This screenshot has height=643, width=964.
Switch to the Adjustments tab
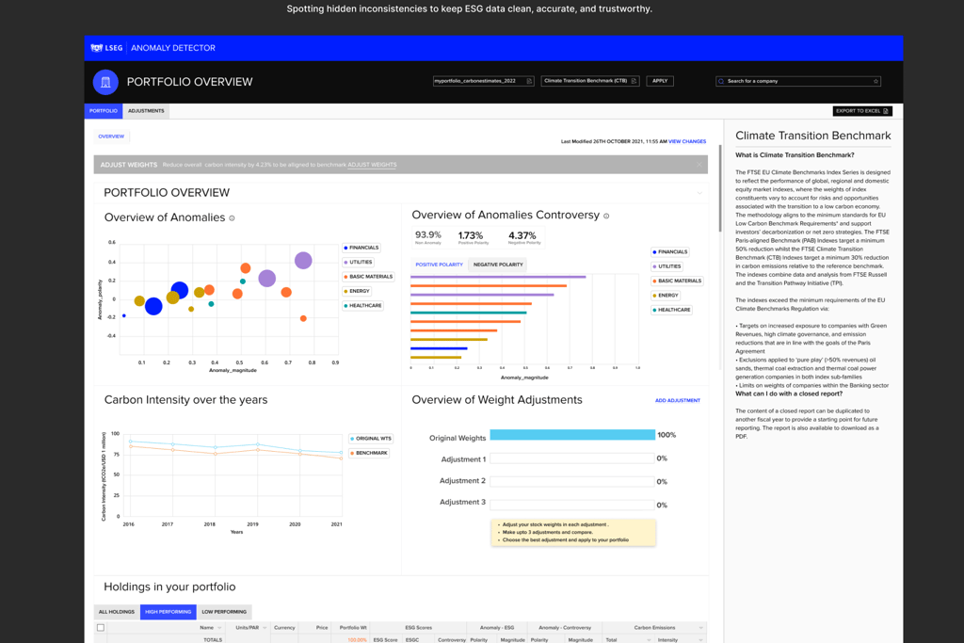[x=146, y=111]
